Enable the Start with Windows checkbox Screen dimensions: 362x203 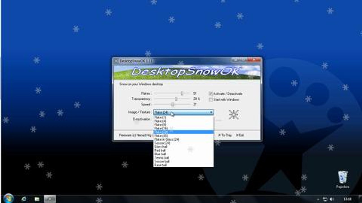(211, 100)
